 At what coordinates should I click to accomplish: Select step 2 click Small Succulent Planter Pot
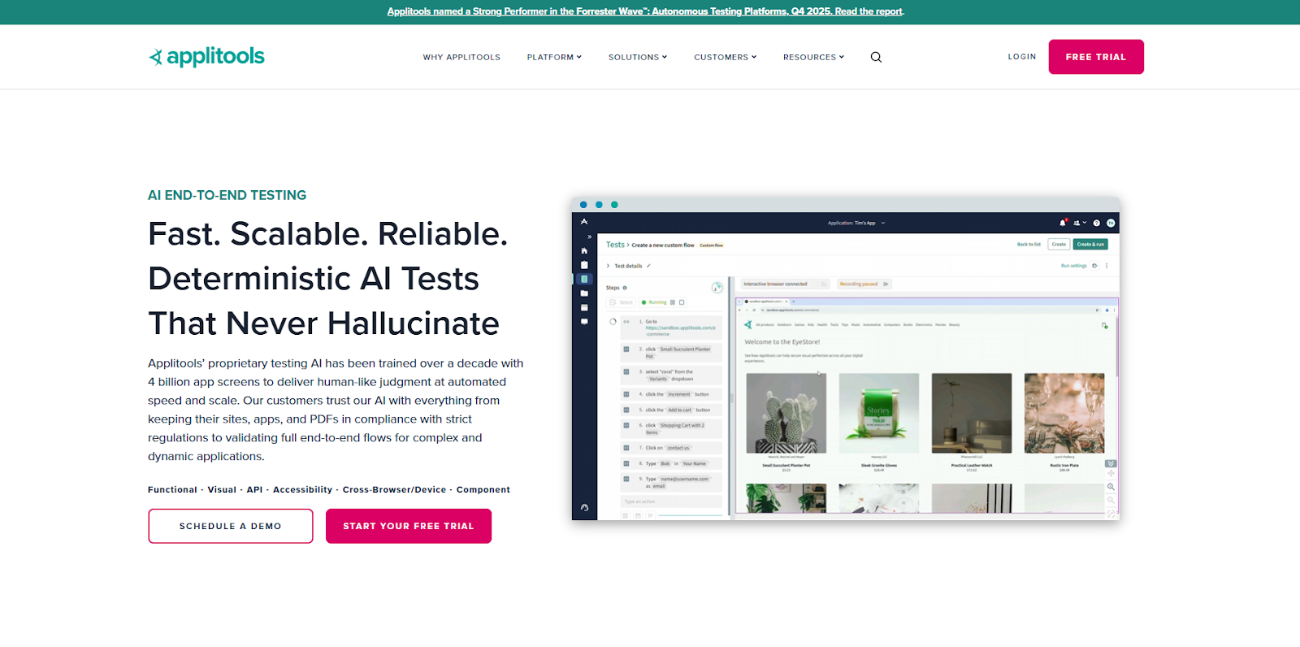click(671, 353)
